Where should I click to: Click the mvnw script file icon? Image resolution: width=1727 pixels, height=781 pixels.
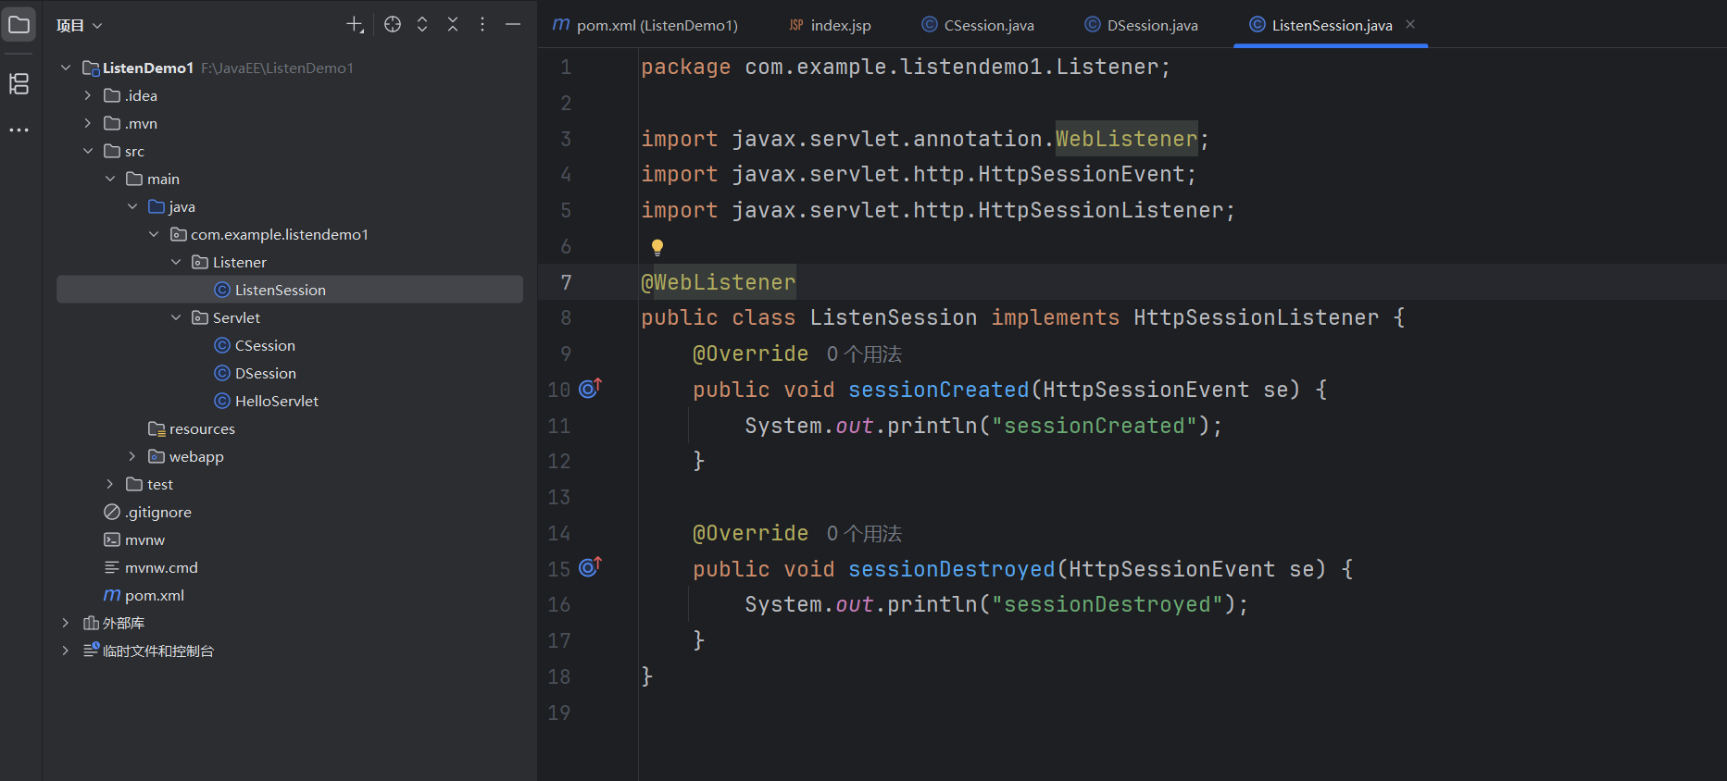pos(112,539)
